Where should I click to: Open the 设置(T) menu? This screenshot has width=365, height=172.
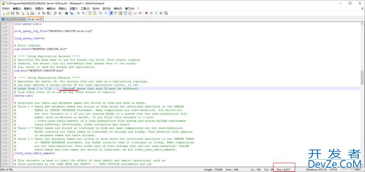[x=74, y=8]
